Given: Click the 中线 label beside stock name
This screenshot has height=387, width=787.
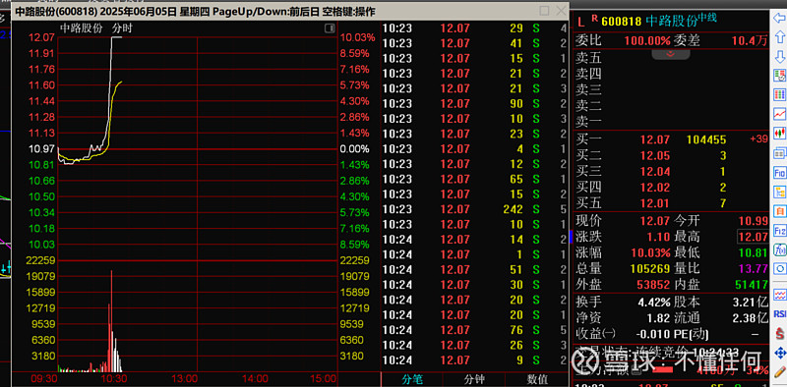Looking at the screenshot, I should [707, 18].
